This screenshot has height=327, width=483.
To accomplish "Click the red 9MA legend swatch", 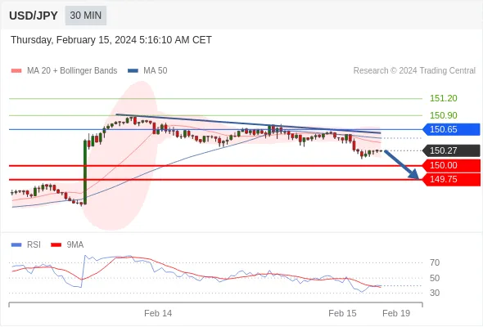I will [56, 245].
